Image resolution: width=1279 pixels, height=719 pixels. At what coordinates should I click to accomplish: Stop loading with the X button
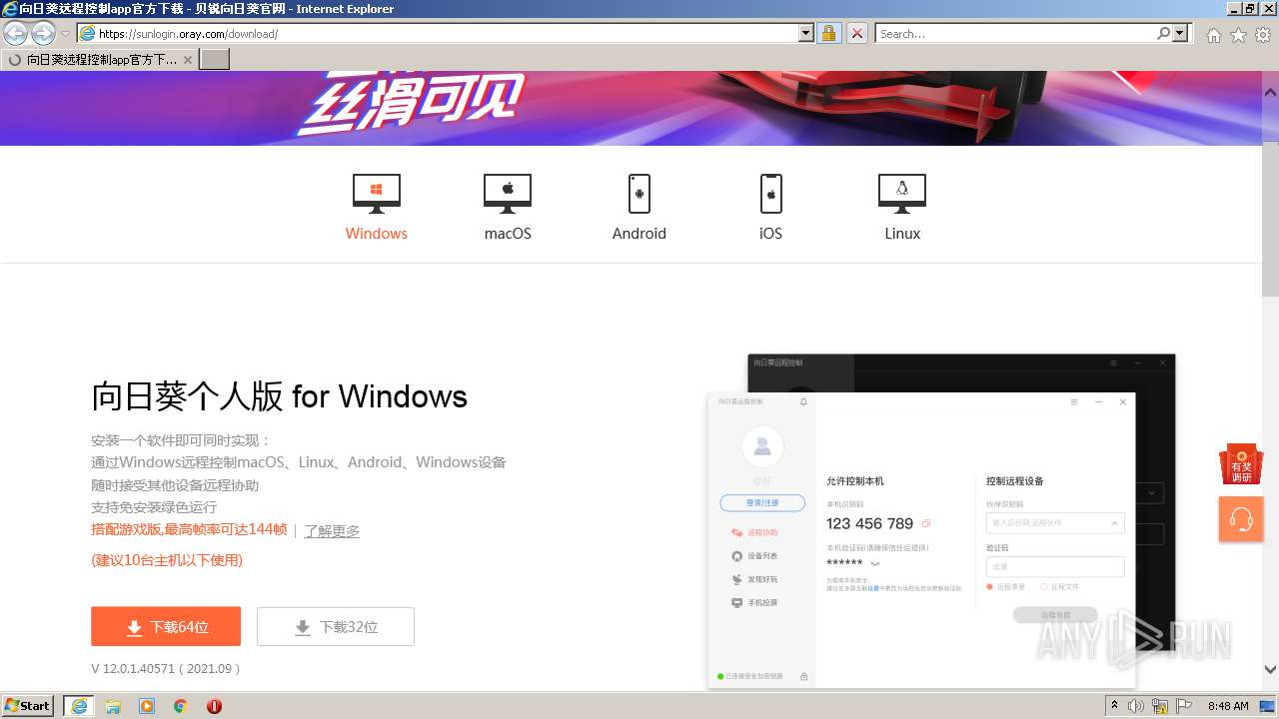pos(856,33)
